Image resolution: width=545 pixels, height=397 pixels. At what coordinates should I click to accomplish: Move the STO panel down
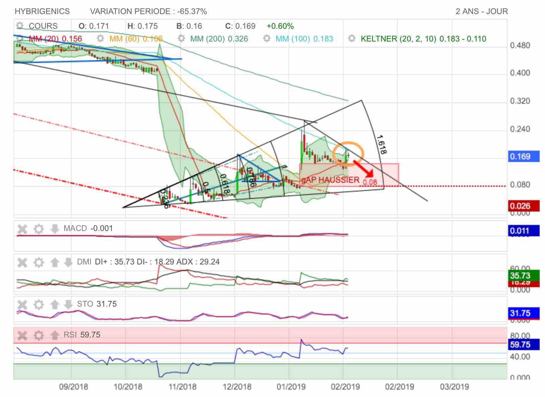pos(68,305)
